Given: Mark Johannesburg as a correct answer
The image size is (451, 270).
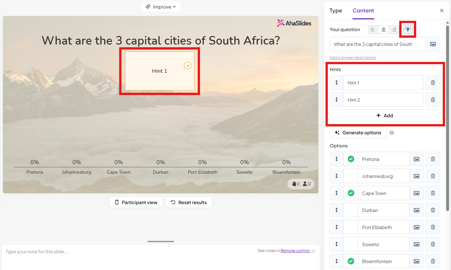Looking at the screenshot, I should [x=351, y=176].
